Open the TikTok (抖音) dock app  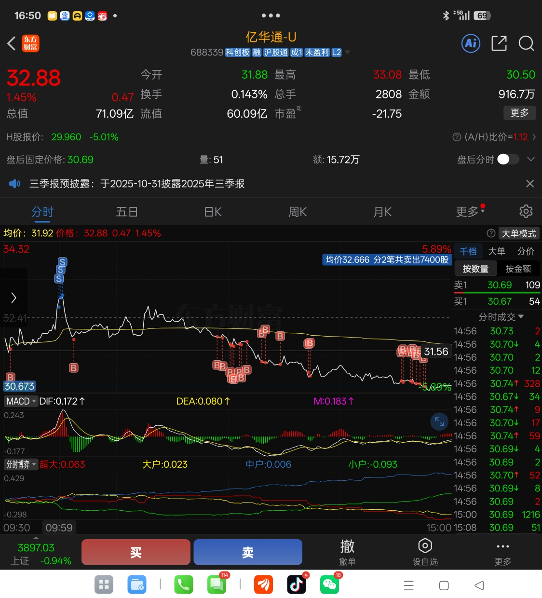pos(297,585)
